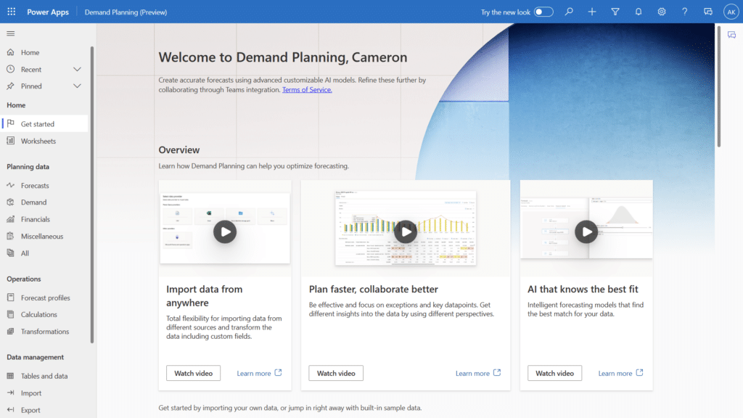
Task: Open the notifications bell icon
Action: [x=639, y=12]
